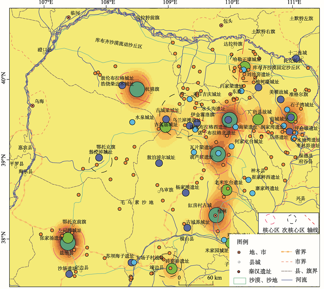Click the light blue 水泉城址 marker
The image size is (324, 289).
click(x=132, y=122)
